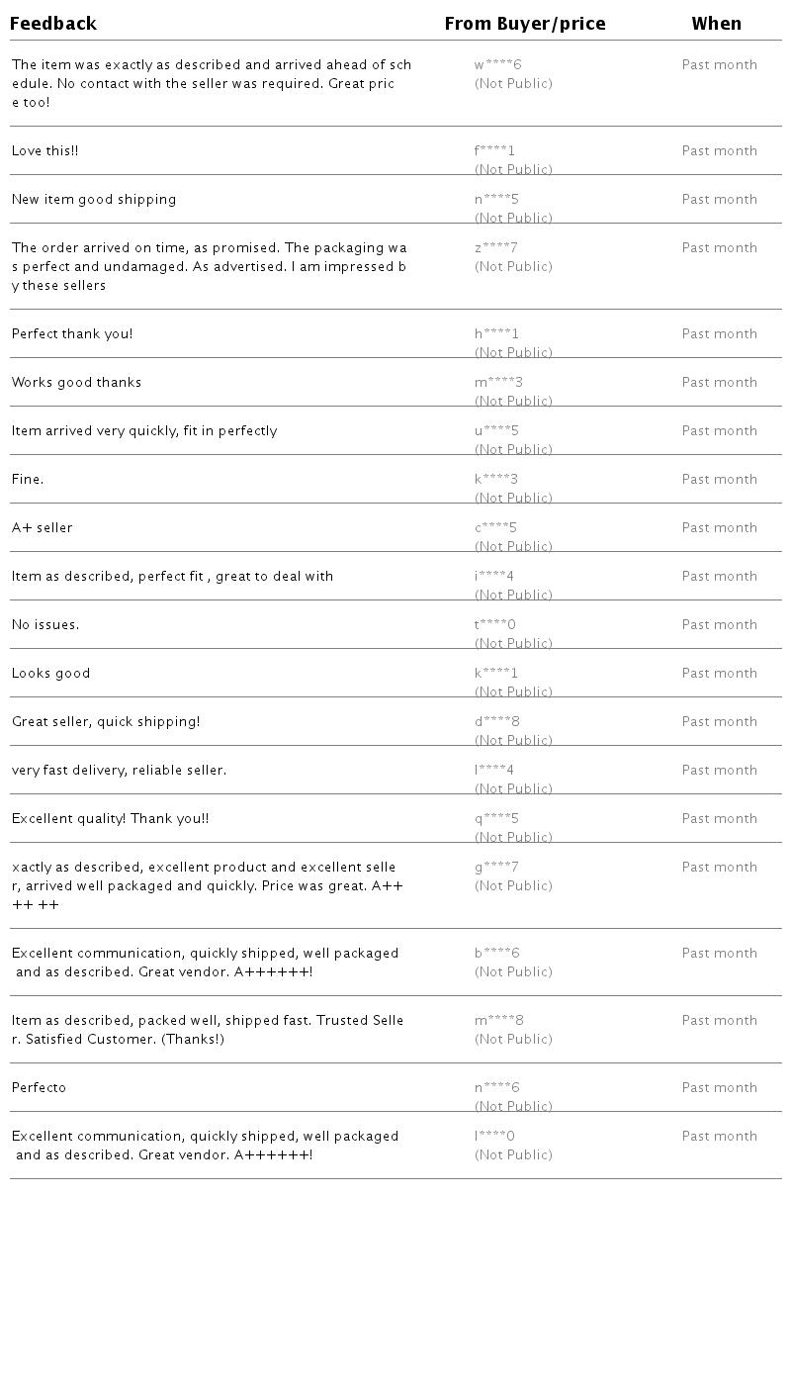Click 'Past month' beside buyer n****6
The width and height of the screenshot is (791, 1381).
[x=719, y=1088]
